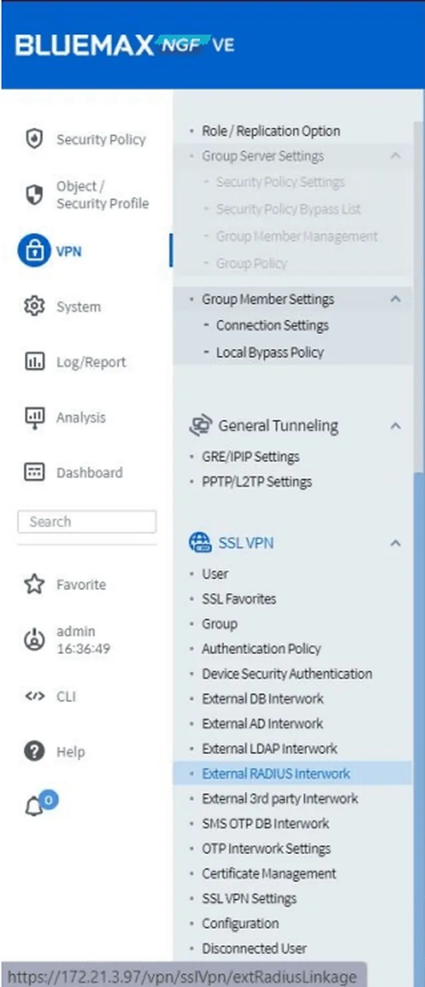Collapse the General Tunneling section chevron
Viewport: 425px width, 987px height.
click(x=396, y=425)
